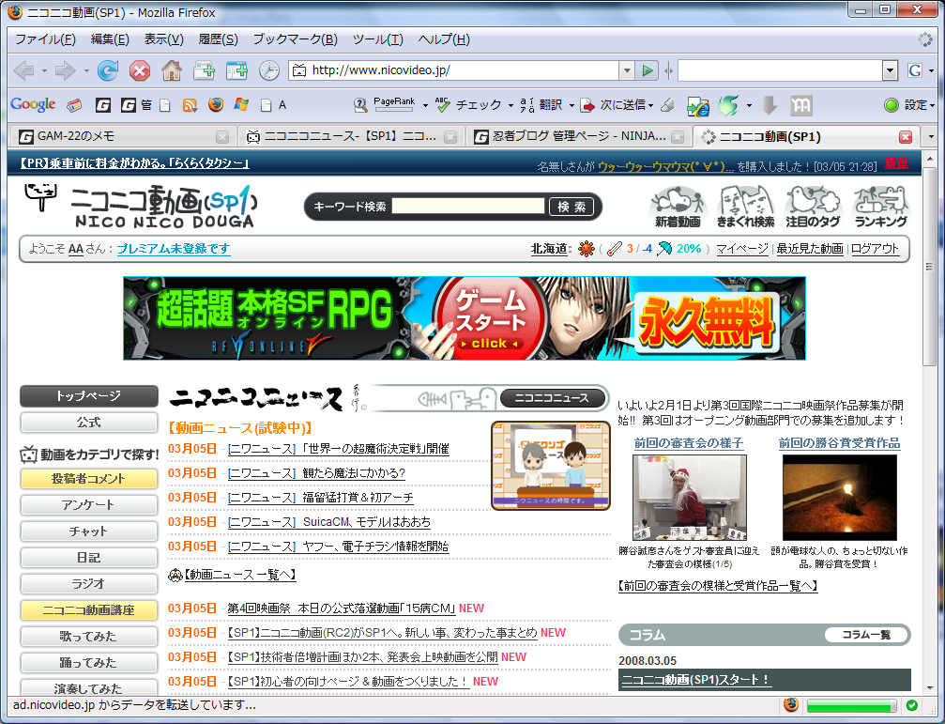The height and width of the screenshot is (724, 945).
Task: Click the 翻訳 translate button
Action: (541, 105)
